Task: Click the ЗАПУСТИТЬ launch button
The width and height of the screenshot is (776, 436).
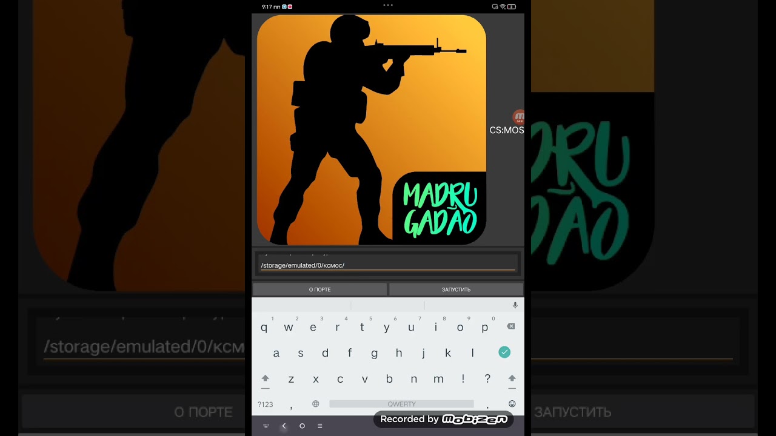Action: tap(456, 289)
